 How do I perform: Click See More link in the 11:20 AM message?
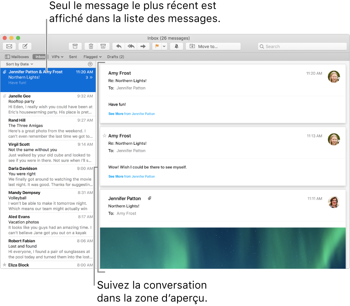point(132,114)
